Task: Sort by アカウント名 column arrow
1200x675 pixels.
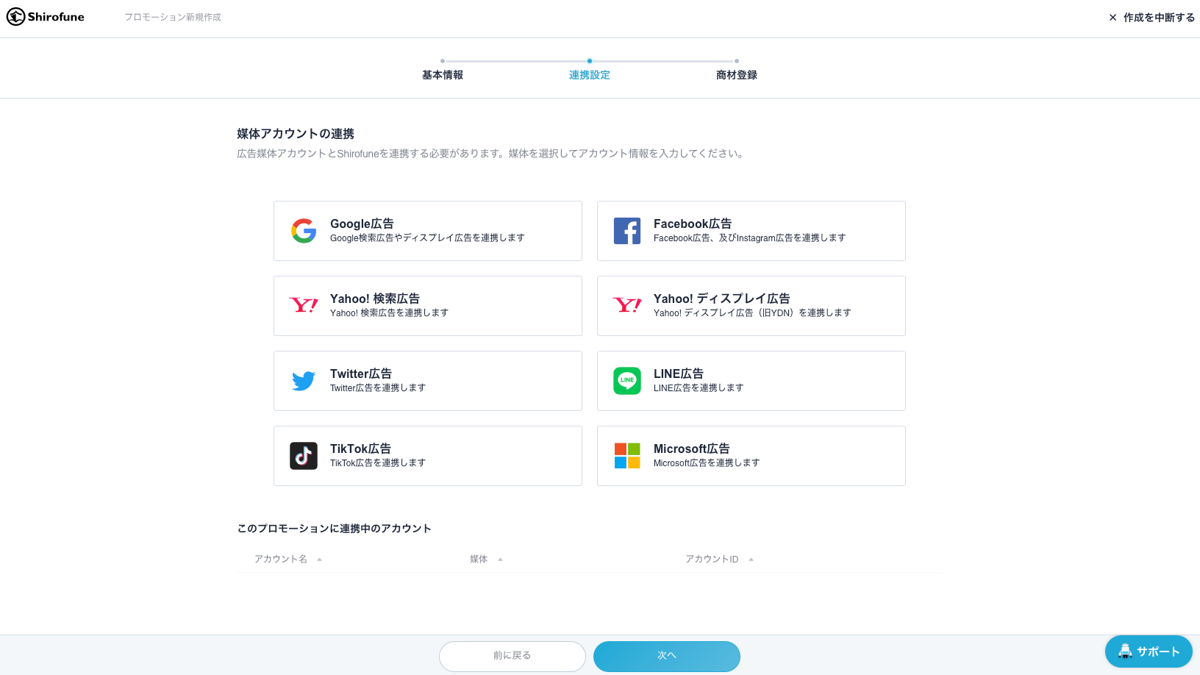Action: [319, 560]
